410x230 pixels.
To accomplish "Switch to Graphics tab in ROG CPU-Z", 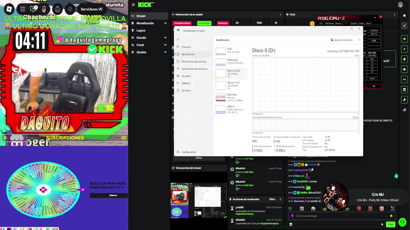I will click(354, 23).
